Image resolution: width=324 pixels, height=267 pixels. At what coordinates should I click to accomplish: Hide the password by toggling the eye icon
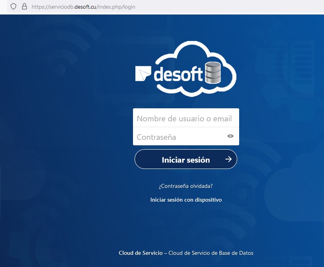[230, 136]
